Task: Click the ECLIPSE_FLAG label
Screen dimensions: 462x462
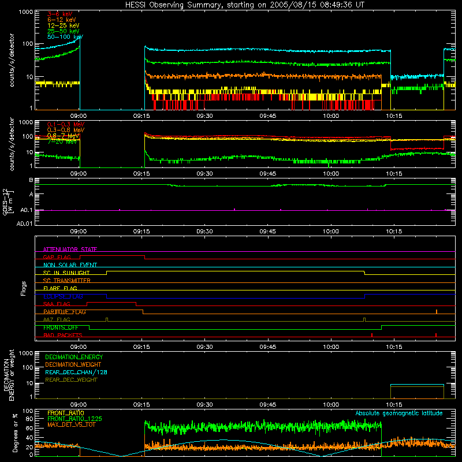Action: [x=63, y=296]
